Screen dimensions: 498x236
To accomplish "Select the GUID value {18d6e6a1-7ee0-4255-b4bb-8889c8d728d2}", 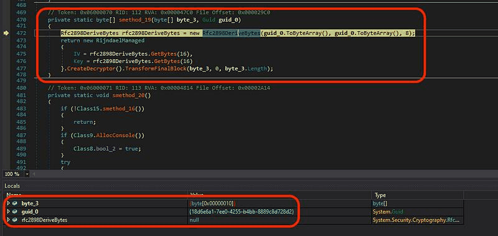I will (242, 212).
